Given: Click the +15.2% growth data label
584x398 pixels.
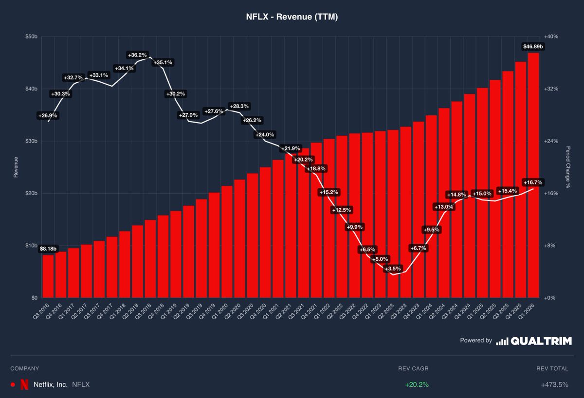Looking at the screenshot, I should pos(328,192).
